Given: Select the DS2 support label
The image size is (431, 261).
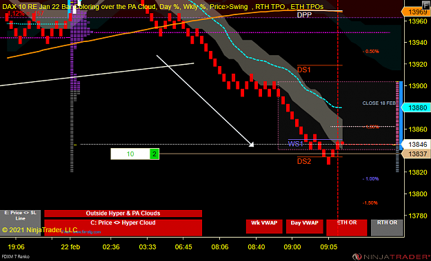Looking at the screenshot, I should [x=304, y=161].
